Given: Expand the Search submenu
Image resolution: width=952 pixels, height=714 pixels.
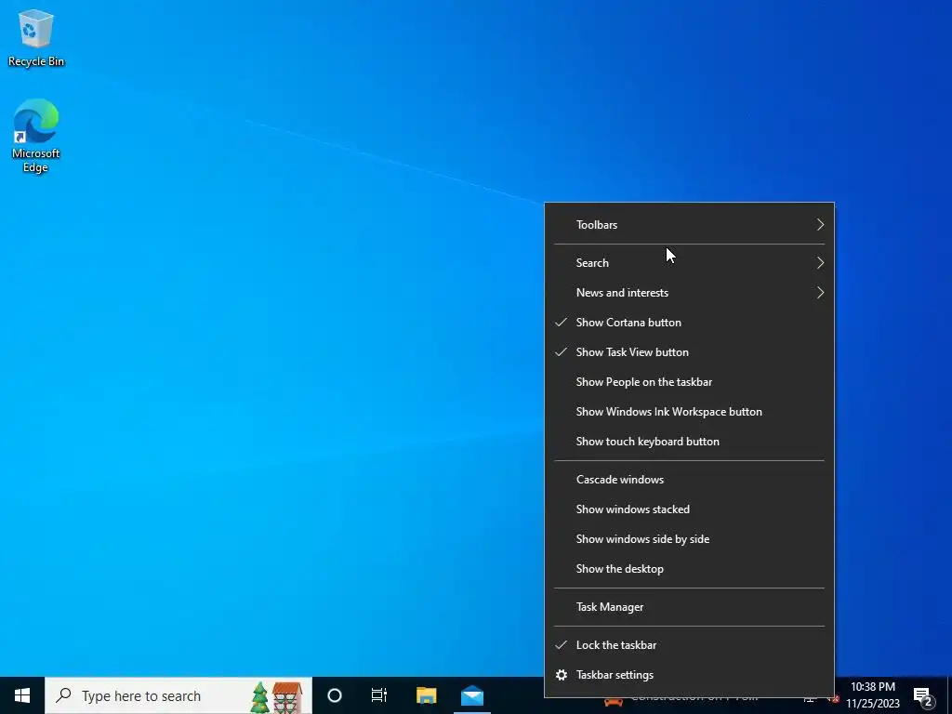Looking at the screenshot, I should click(689, 263).
